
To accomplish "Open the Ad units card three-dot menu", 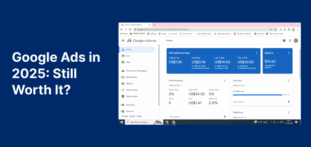I will click(289, 81).
